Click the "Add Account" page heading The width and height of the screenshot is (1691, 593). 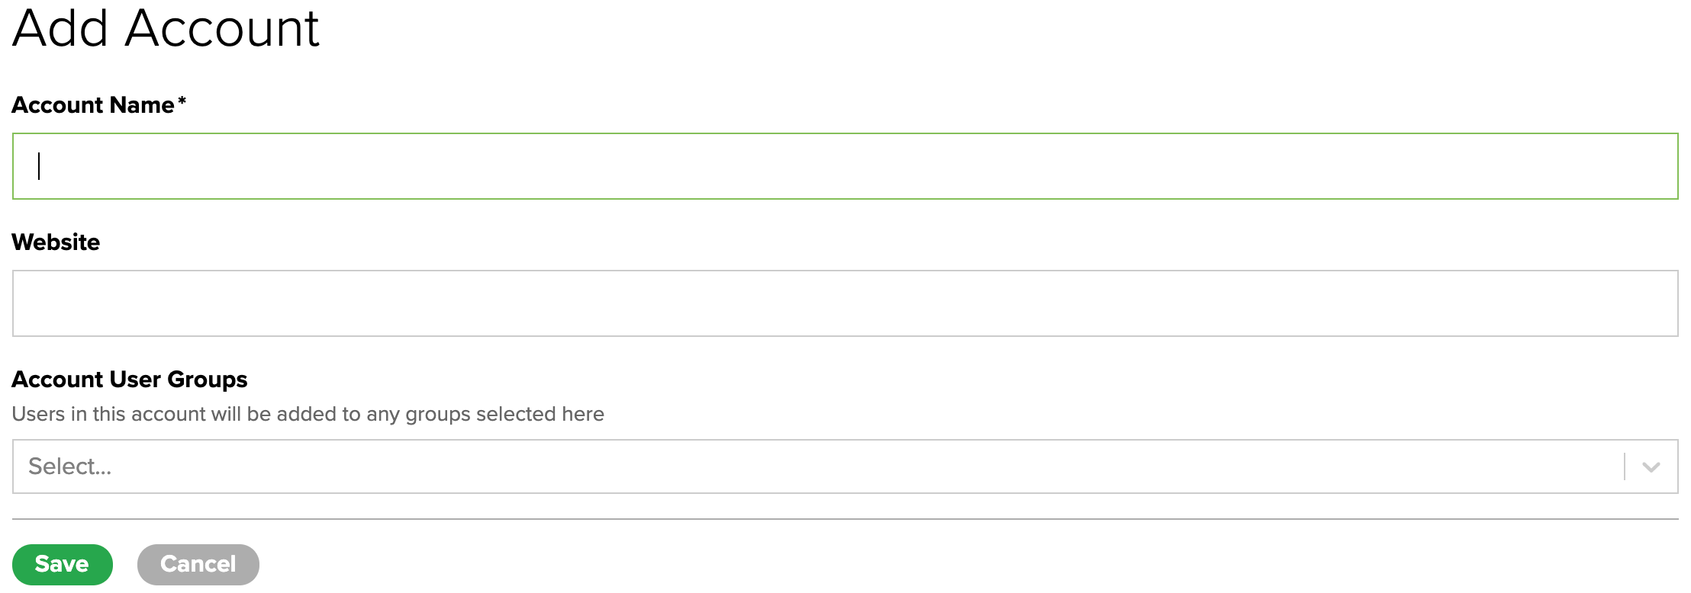(166, 29)
